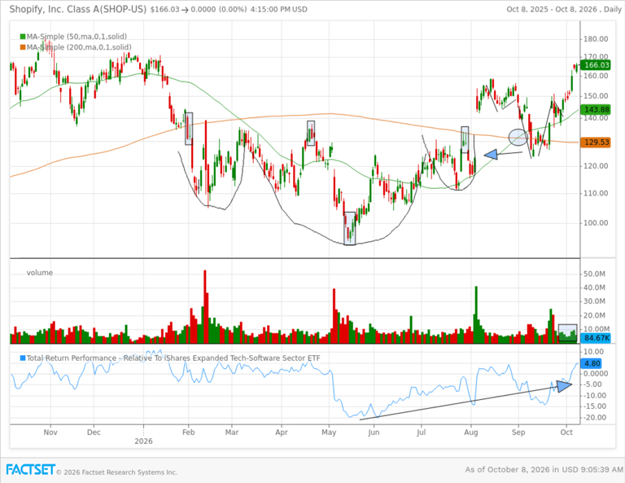Click the green 143.88 moving average tag
The width and height of the screenshot is (625, 483).
596,109
